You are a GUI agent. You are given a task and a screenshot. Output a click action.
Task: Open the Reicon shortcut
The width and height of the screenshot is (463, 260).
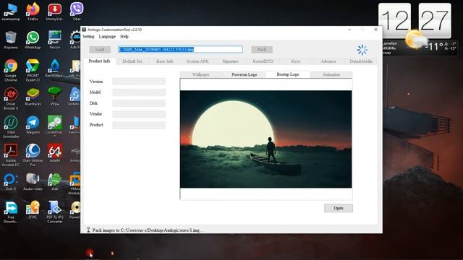(55, 40)
